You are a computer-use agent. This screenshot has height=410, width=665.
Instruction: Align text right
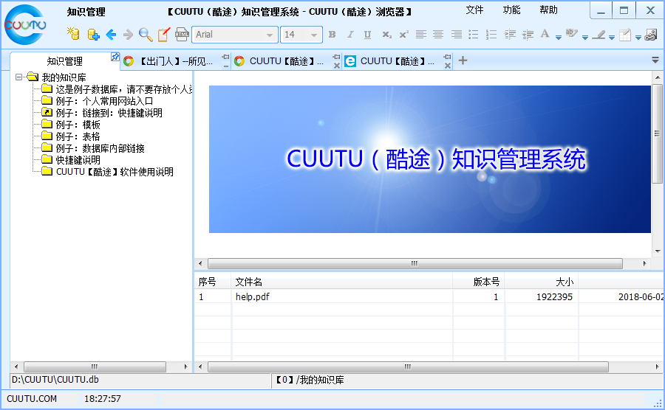click(x=457, y=35)
